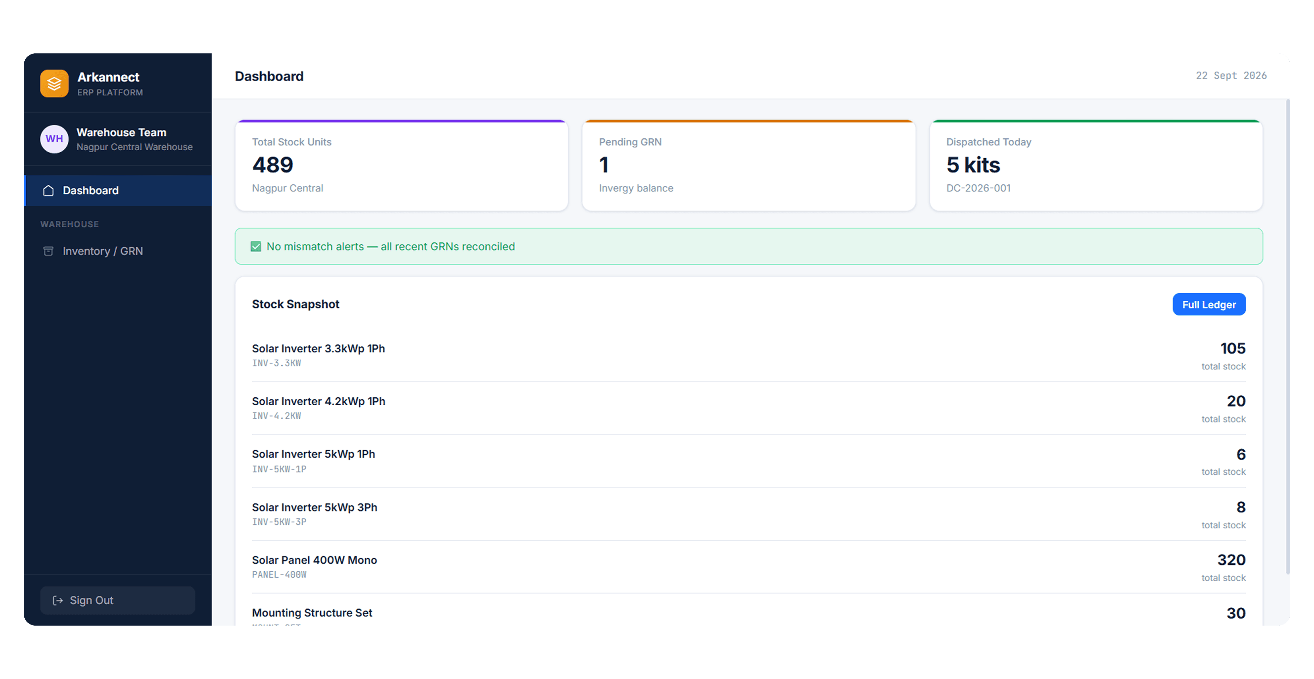Image resolution: width=1314 pixels, height=679 pixels.
Task: Click the Solar Inverter 5kWp 3Ph row name
Action: 315,508
